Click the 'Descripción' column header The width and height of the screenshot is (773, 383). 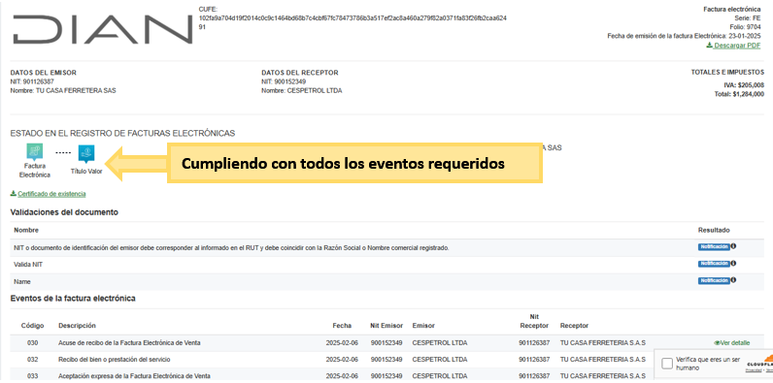click(x=77, y=326)
